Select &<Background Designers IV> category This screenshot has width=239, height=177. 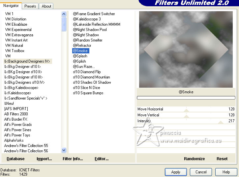click(x=28, y=61)
